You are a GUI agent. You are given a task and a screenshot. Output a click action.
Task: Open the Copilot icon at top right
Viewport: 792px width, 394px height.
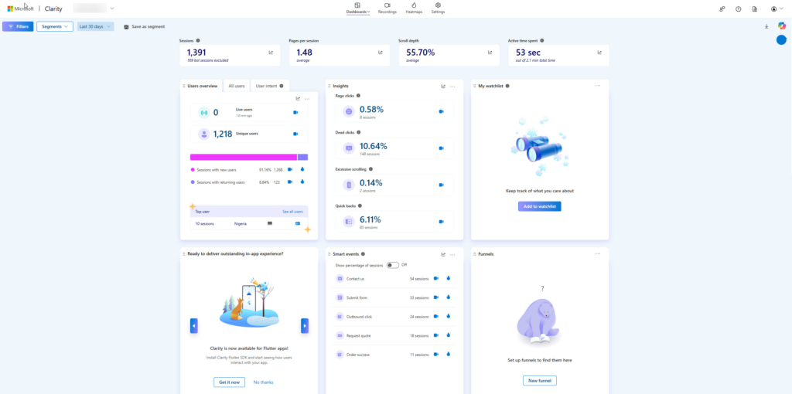tap(781, 26)
